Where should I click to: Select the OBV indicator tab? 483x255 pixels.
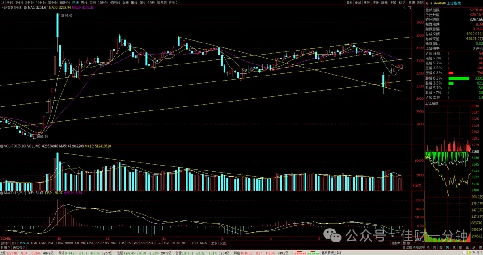click(90, 243)
